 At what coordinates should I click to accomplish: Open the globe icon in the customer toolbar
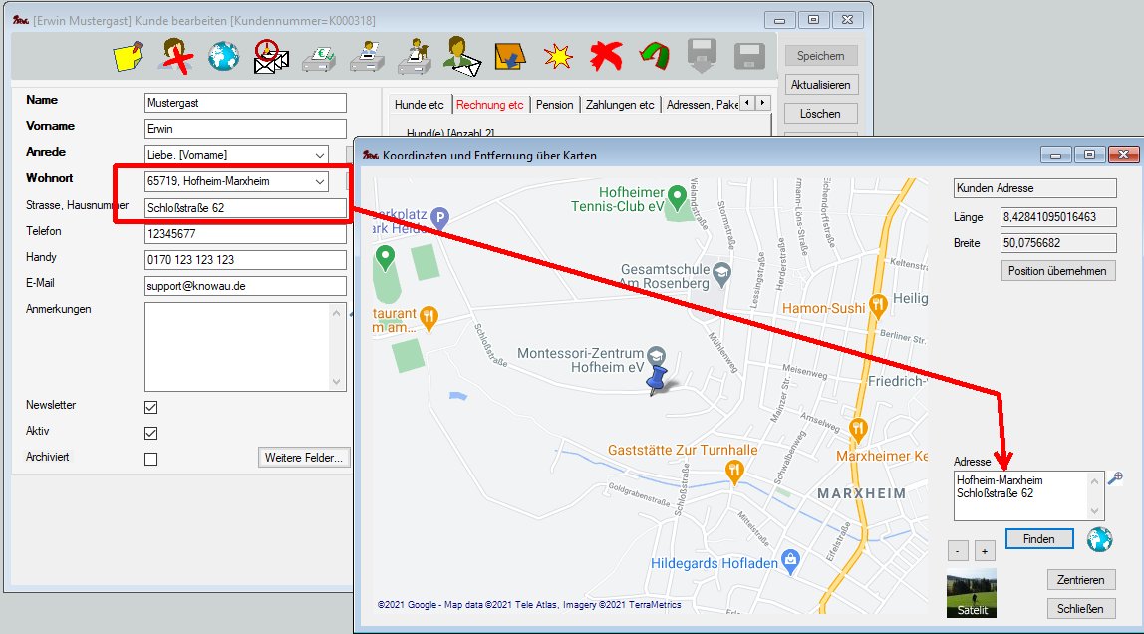pyautogui.click(x=223, y=56)
